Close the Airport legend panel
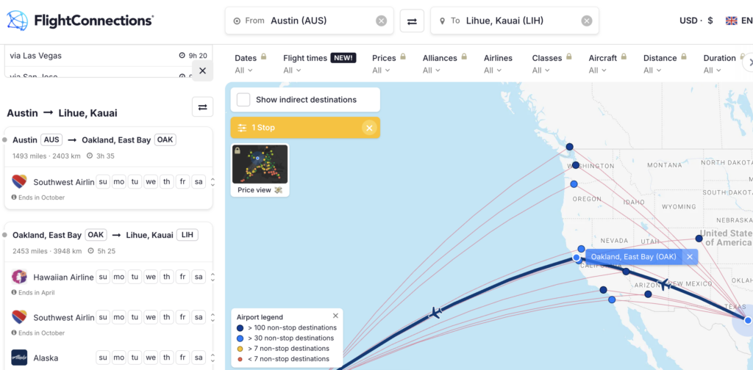 tap(335, 316)
